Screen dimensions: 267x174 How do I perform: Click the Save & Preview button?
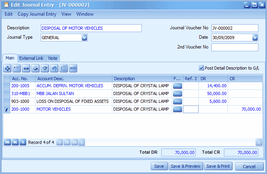point(186,166)
